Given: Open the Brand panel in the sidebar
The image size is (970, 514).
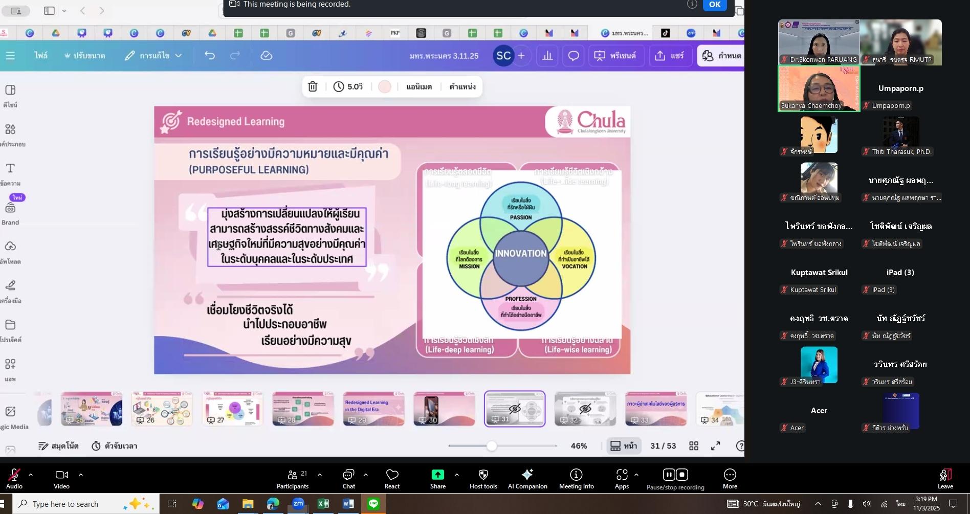Looking at the screenshot, I should pos(10,213).
